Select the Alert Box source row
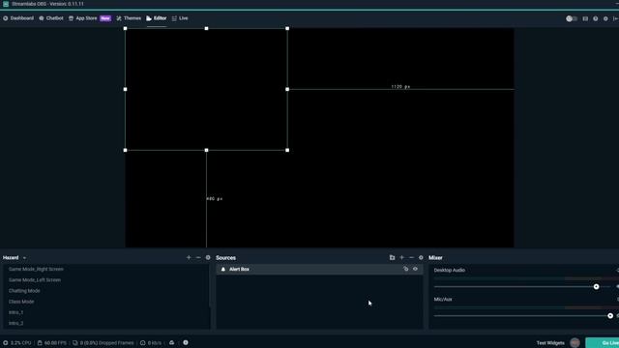This screenshot has width=619, height=348. click(x=319, y=269)
